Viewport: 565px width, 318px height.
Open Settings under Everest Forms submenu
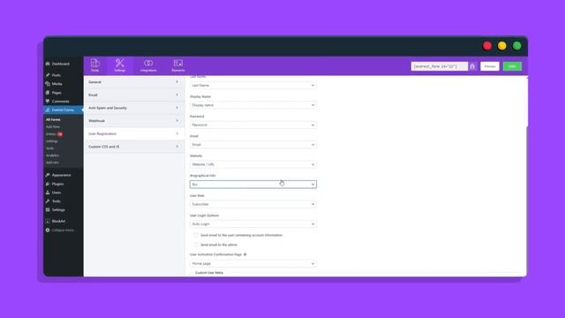point(52,141)
